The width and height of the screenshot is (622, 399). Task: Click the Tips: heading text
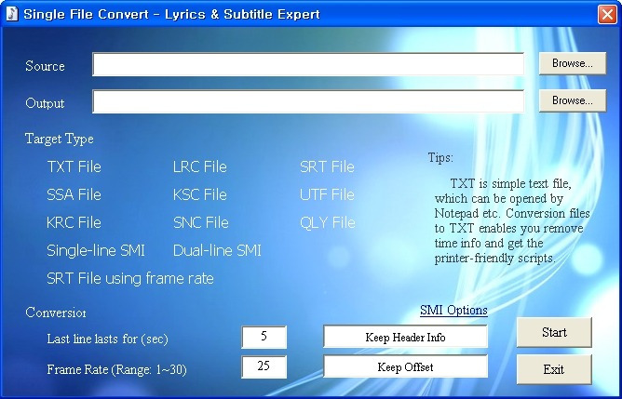(440, 158)
